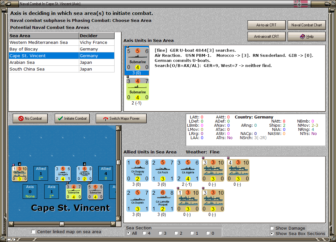Enable Center linked map on sea area
The image size is (336, 242).
coord(33,232)
